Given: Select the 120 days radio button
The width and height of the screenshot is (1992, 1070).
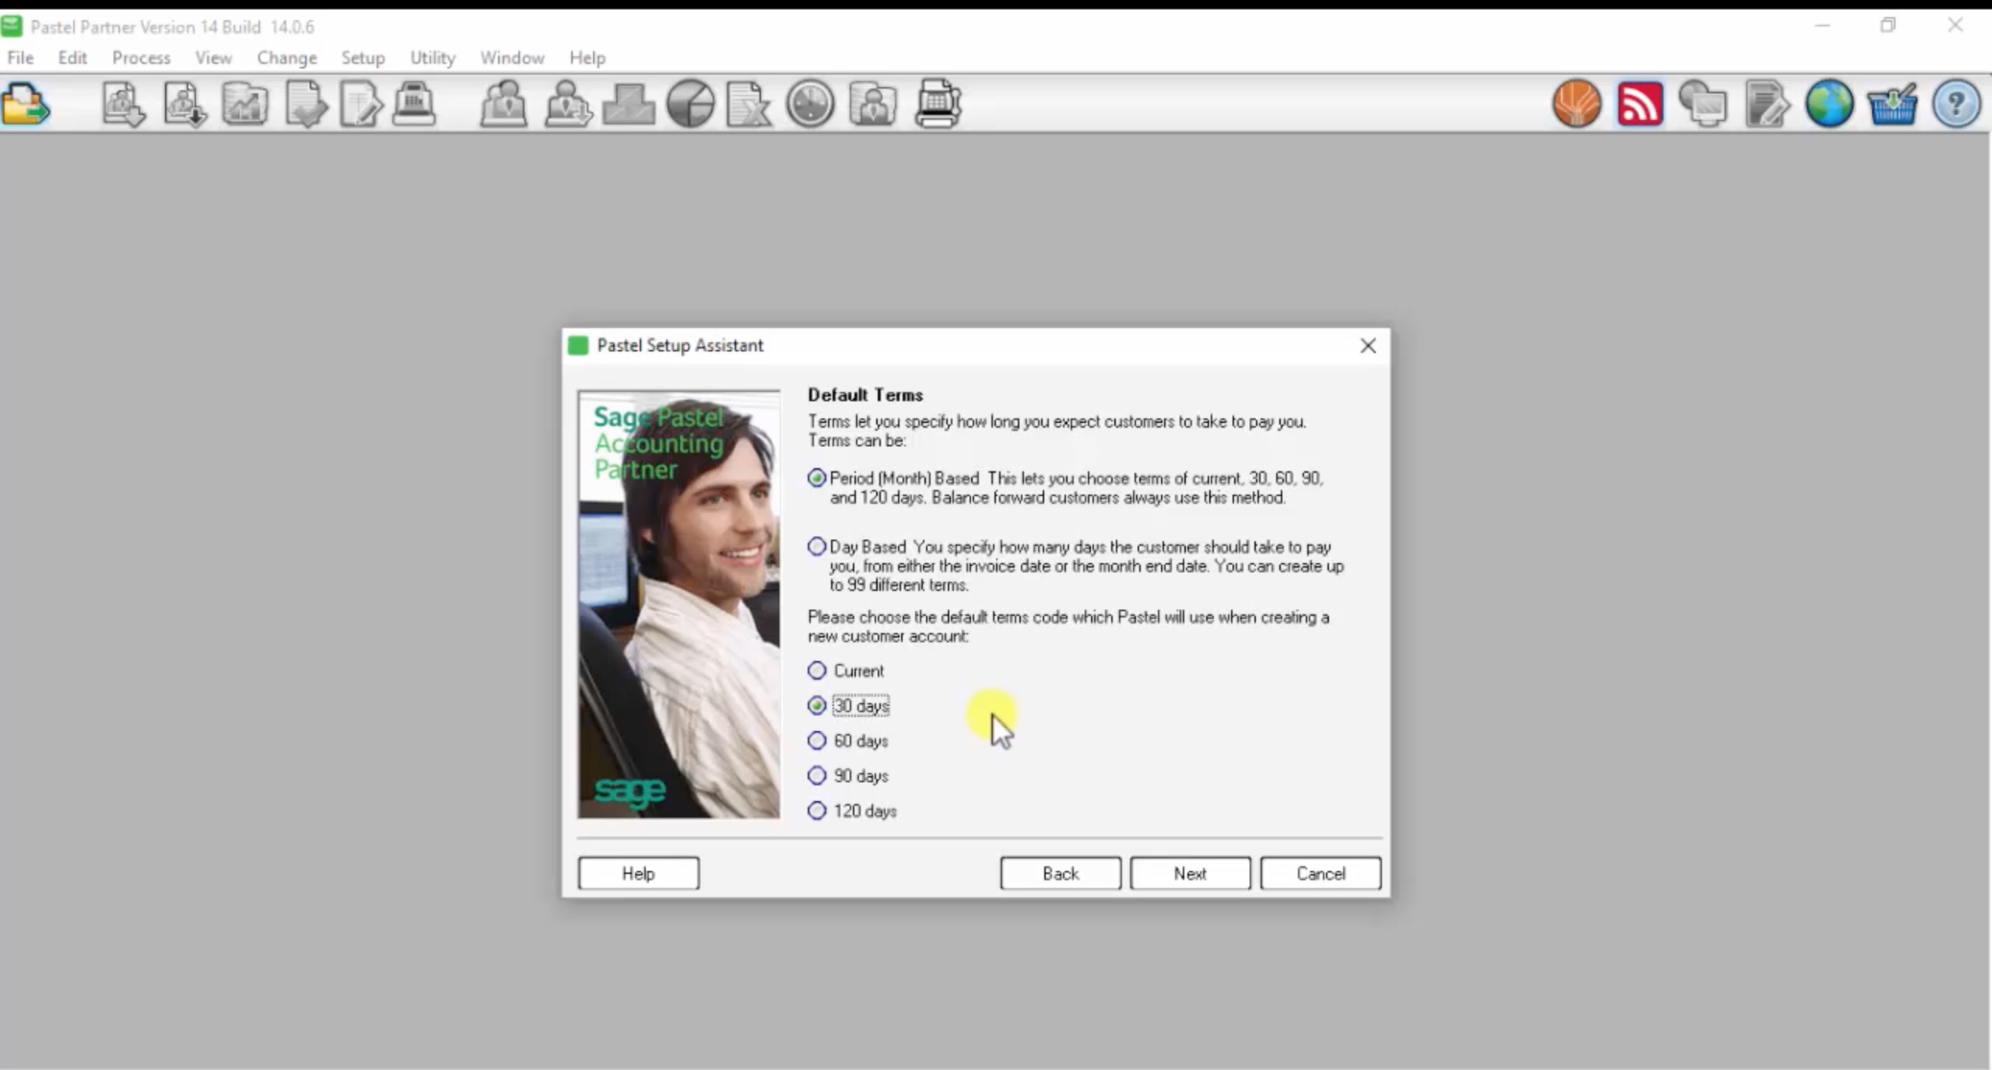Looking at the screenshot, I should [817, 811].
